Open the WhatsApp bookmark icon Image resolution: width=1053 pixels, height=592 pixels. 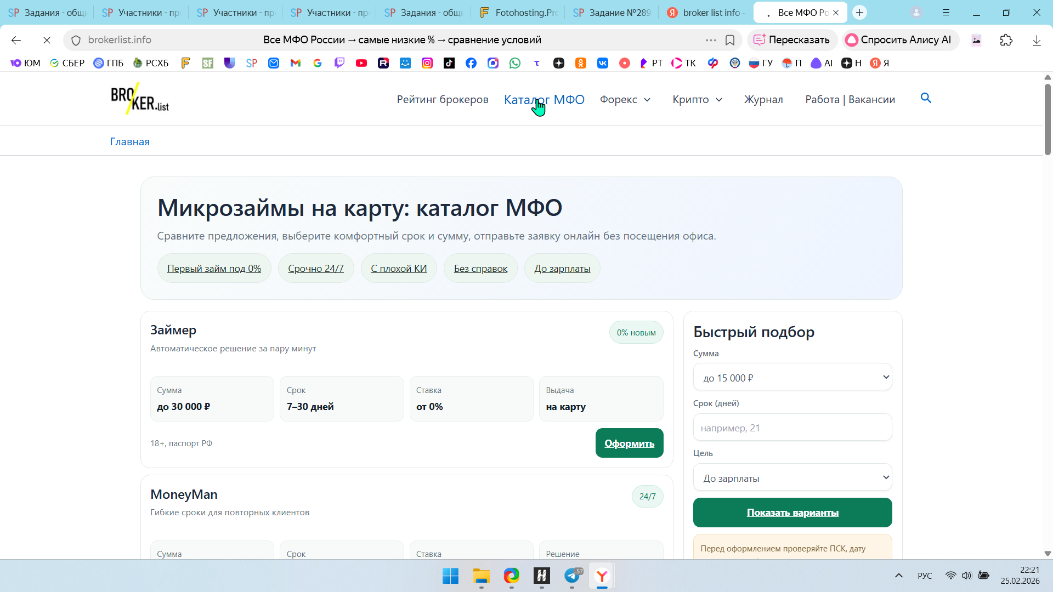(515, 63)
